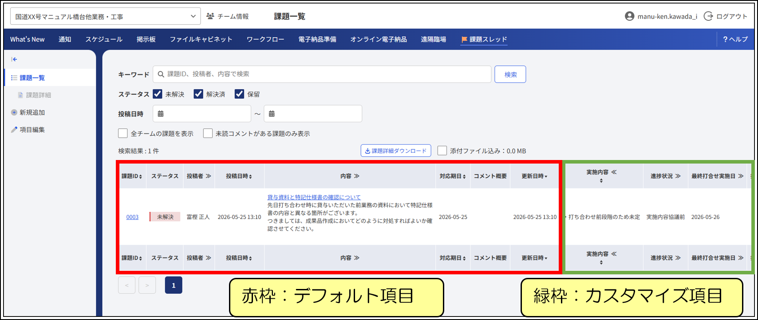This screenshot has width=758, height=320.
Task: Uncheck the 解決済 status checkbox
Action: coord(198,94)
